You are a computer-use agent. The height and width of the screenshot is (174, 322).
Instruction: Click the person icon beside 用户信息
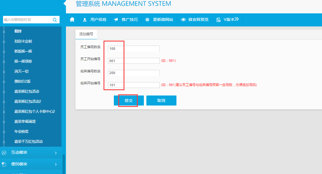point(85,20)
